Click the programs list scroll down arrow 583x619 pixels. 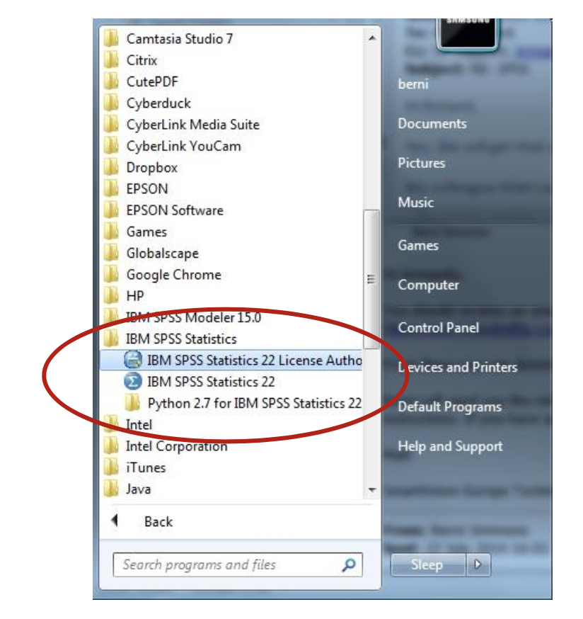(x=371, y=490)
